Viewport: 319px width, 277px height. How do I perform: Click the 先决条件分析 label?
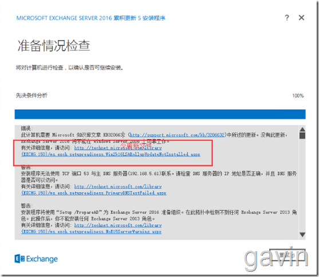coord(31,96)
